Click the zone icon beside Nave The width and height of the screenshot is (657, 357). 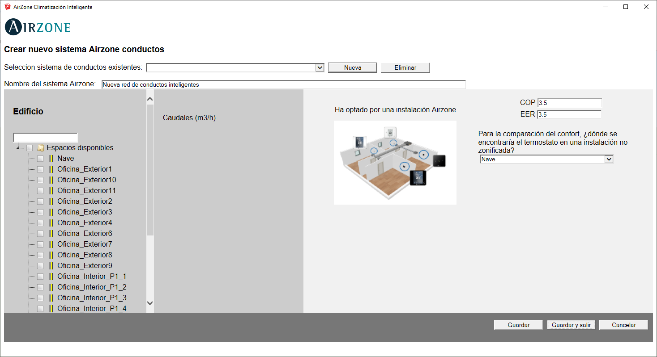(51, 159)
